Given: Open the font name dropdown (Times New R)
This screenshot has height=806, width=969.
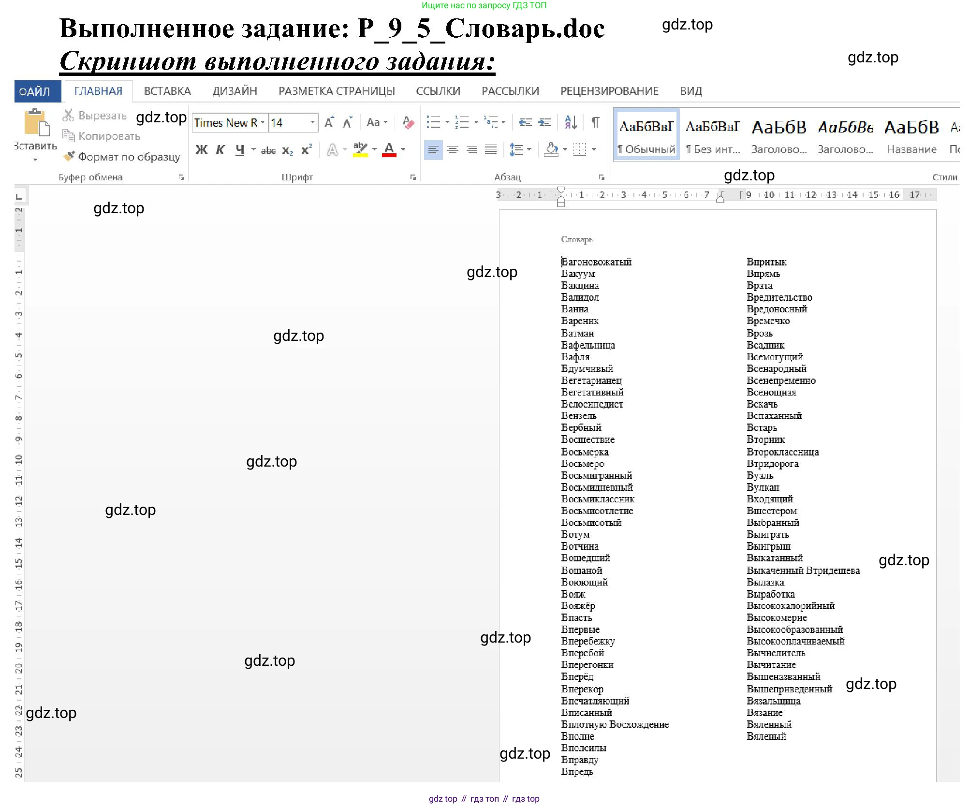Looking at the screenshot, I should pos(263,122).
